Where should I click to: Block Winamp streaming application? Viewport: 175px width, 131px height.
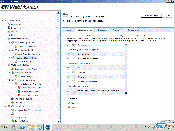click(73, 77)
